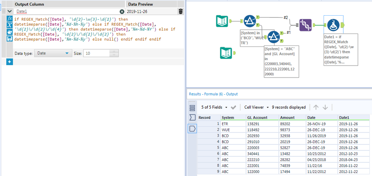This screenshot has width=372, height=176.
Task: Show Results messages list icon
Action: click(193, 108)
